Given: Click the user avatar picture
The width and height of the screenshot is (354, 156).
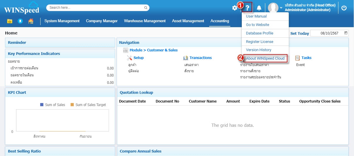Looking at the screenshot, I should pos(273,8).
